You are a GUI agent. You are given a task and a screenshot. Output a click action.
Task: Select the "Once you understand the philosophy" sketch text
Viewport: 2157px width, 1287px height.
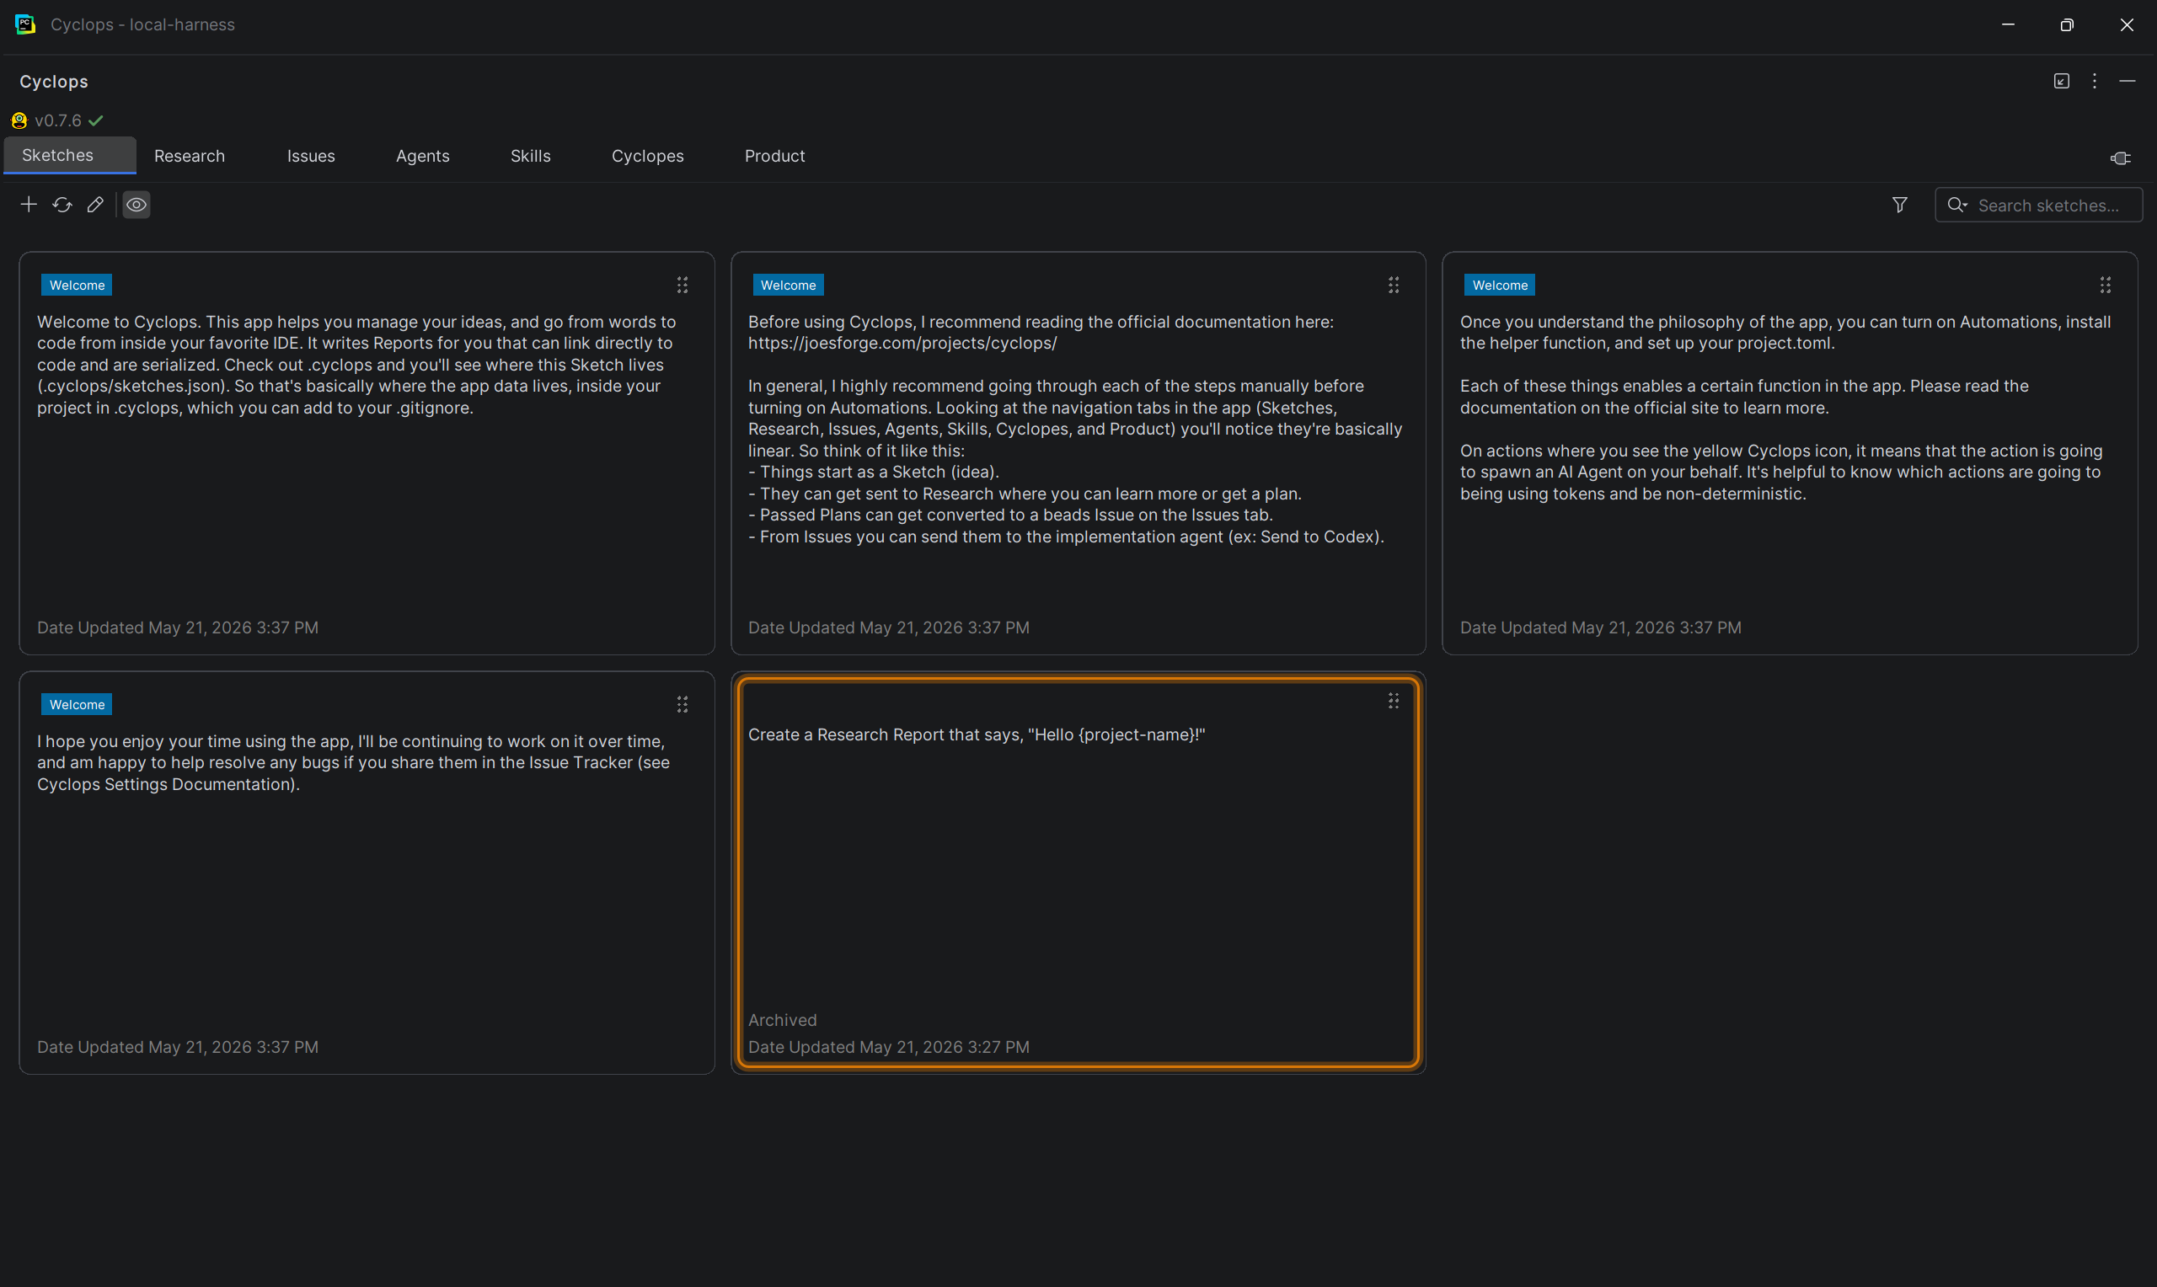click(x=1785, y=332)
